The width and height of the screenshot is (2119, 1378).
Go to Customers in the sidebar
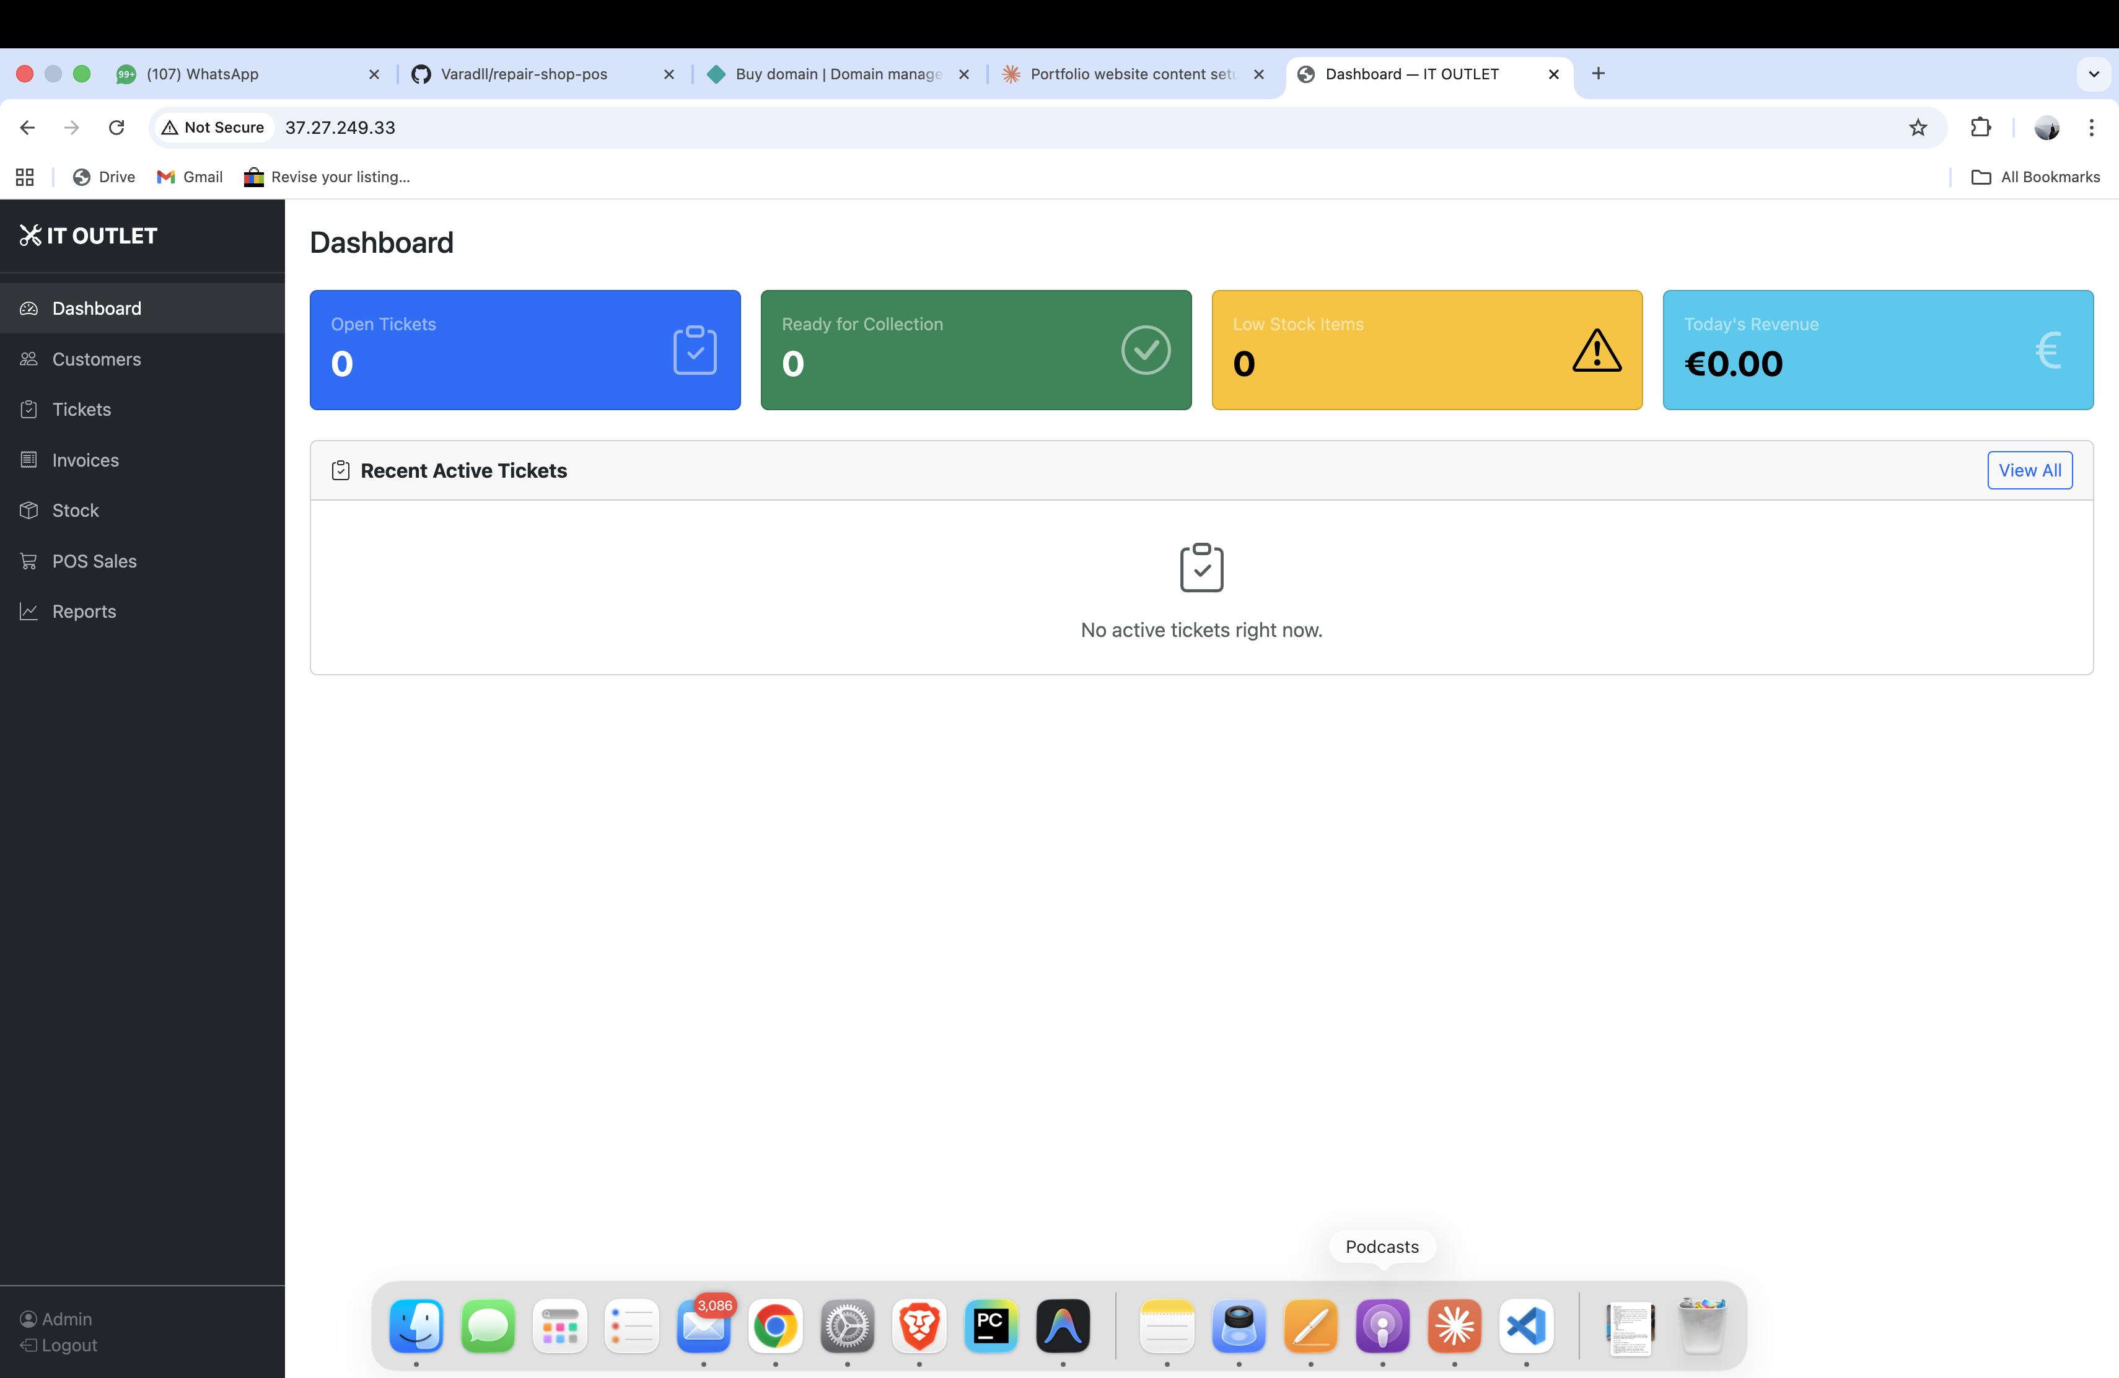point(96,359)
